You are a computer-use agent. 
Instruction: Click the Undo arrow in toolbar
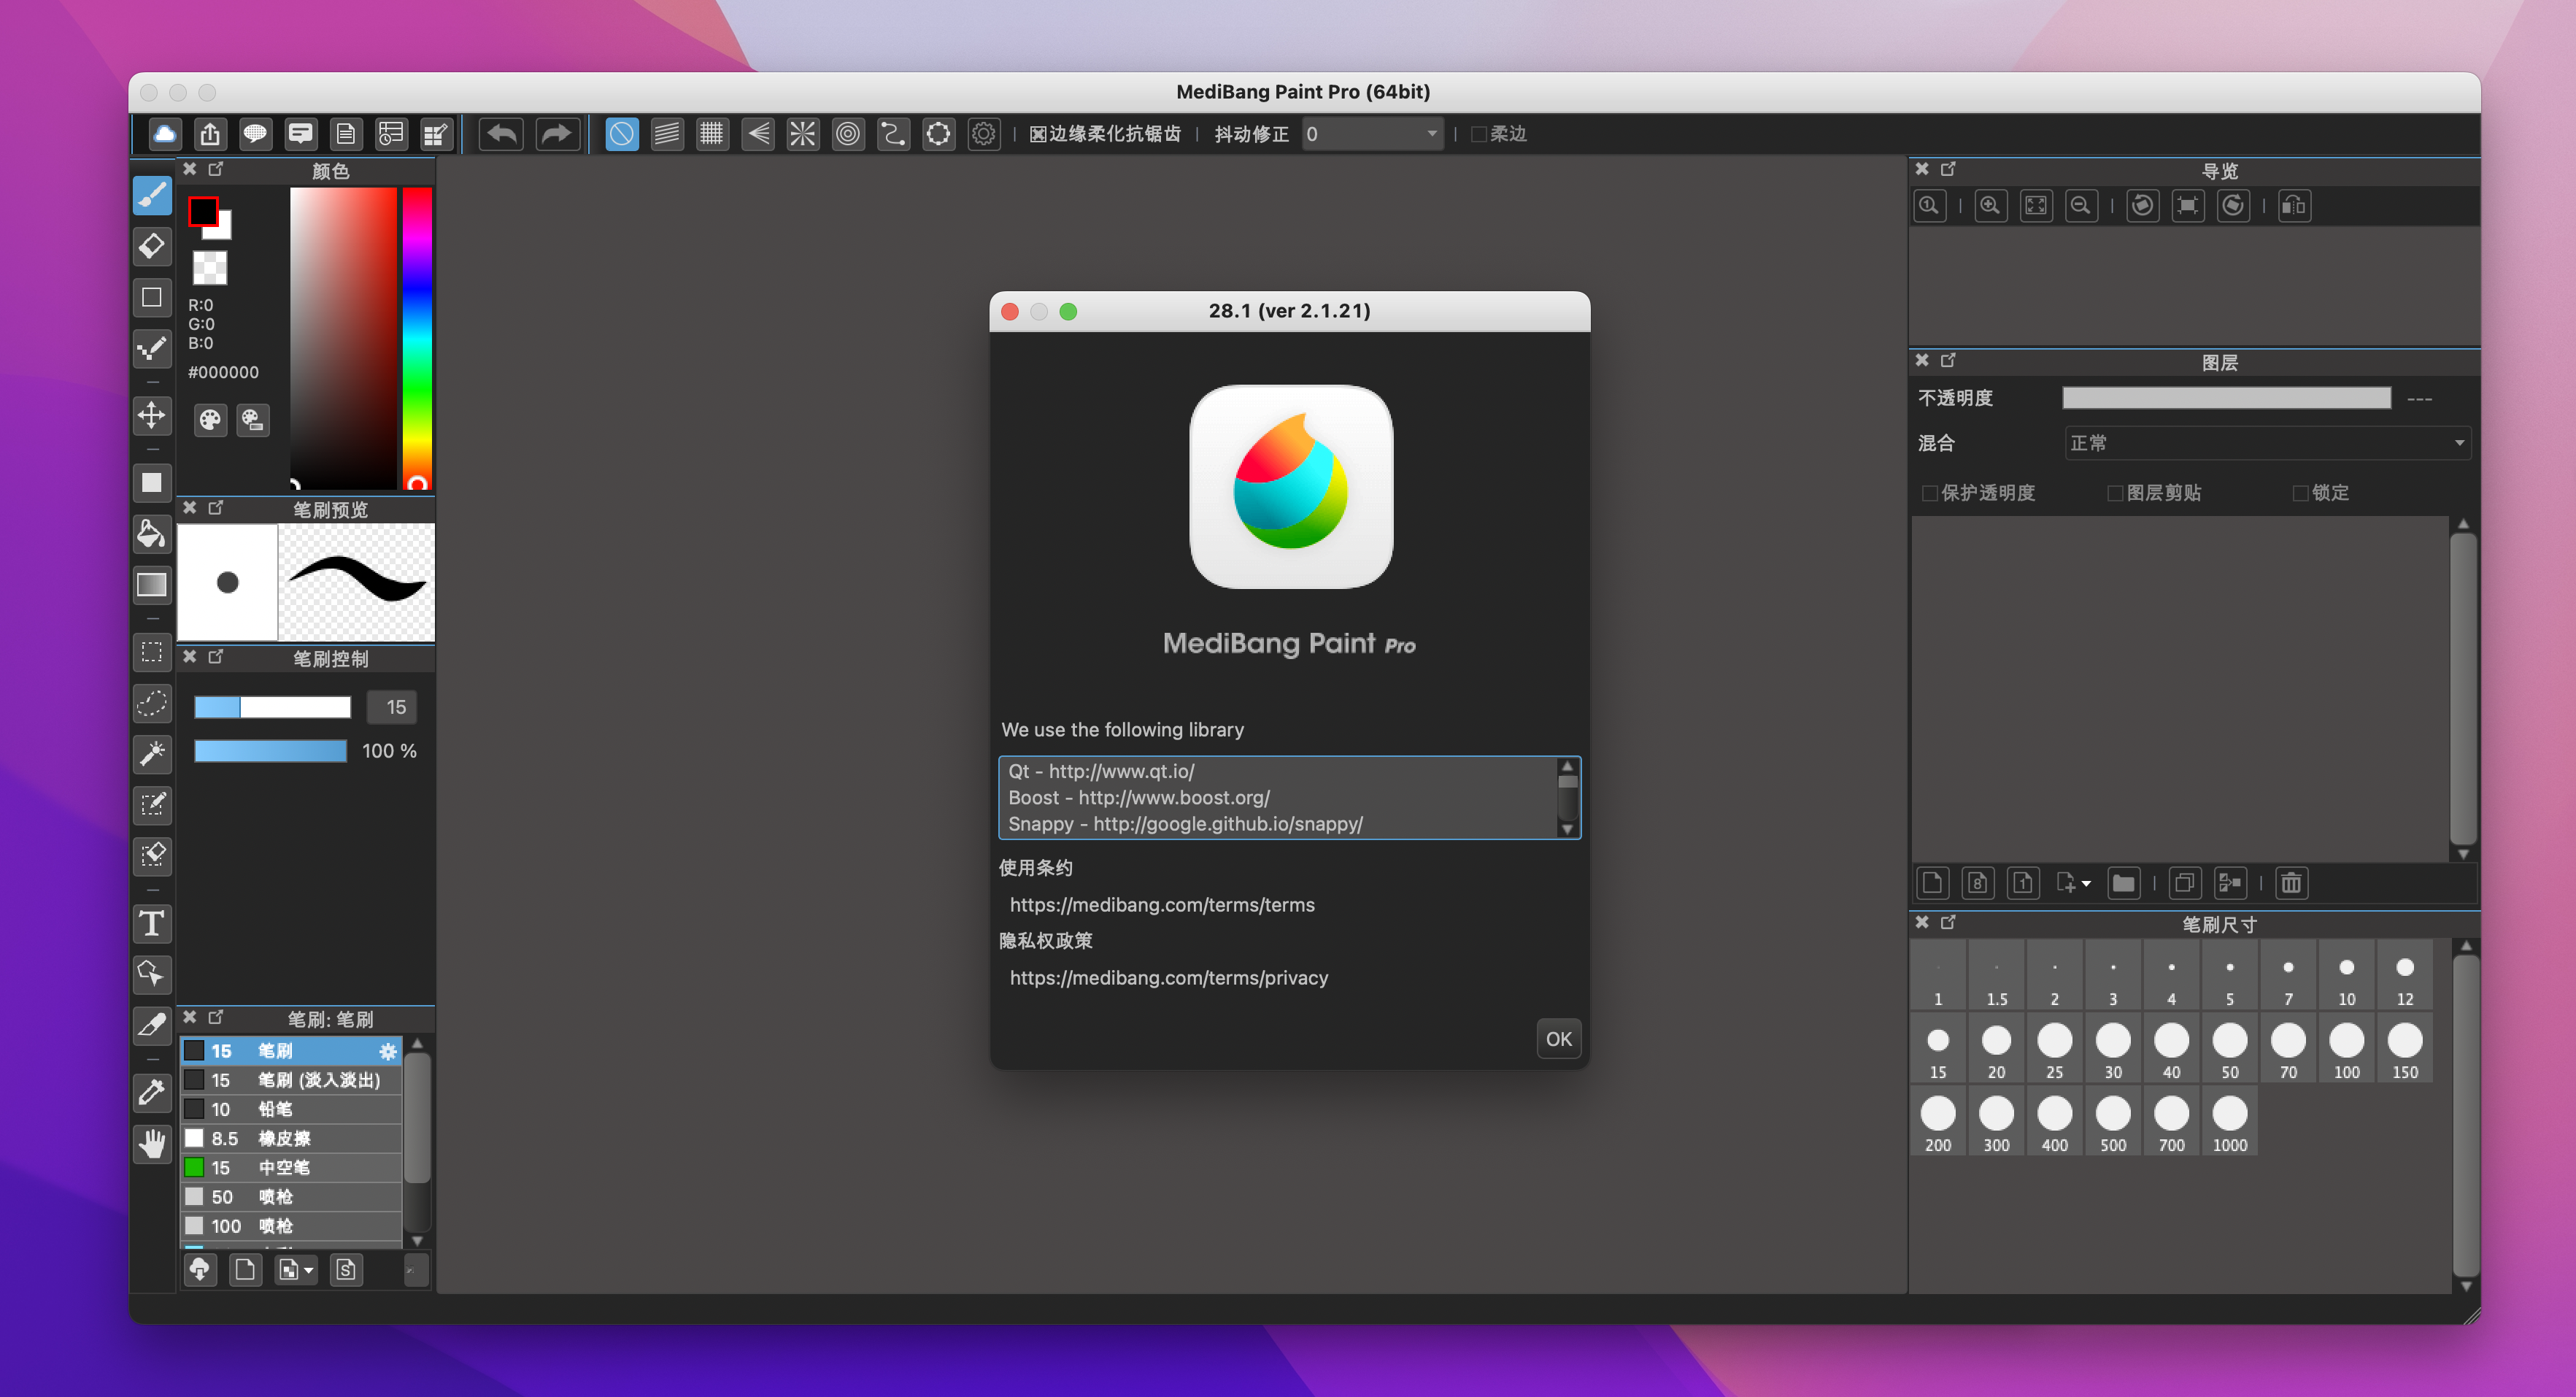coord(501,134)
